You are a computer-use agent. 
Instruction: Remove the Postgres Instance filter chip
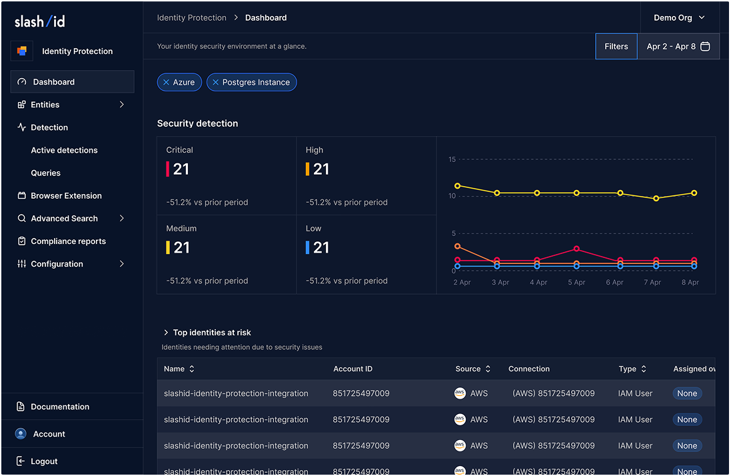point(215,83)
